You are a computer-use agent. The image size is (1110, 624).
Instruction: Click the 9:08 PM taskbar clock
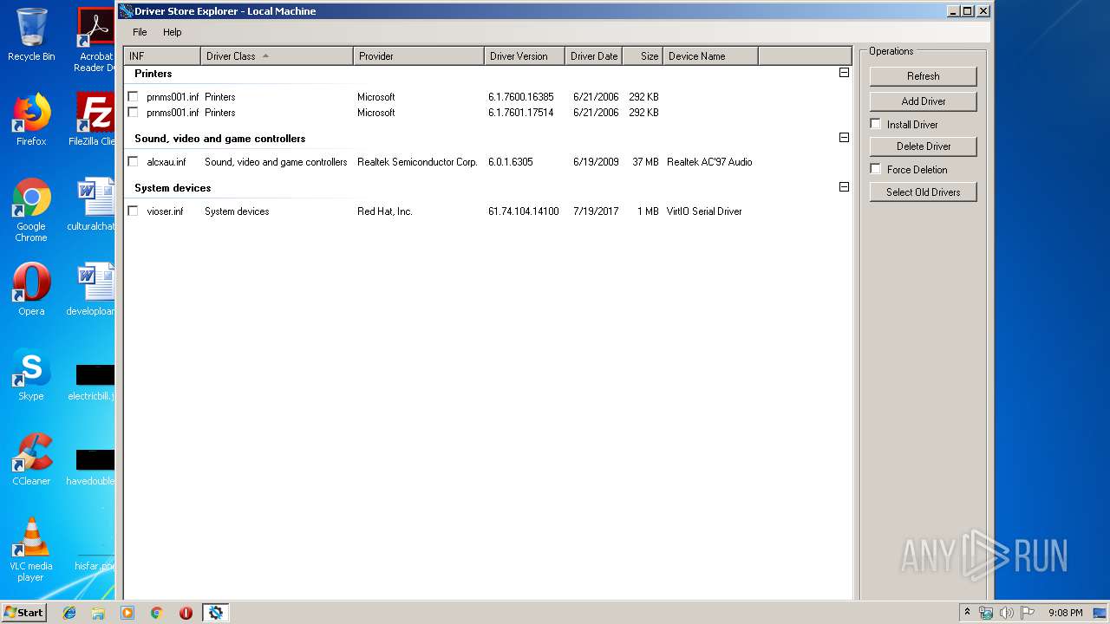1066,613
